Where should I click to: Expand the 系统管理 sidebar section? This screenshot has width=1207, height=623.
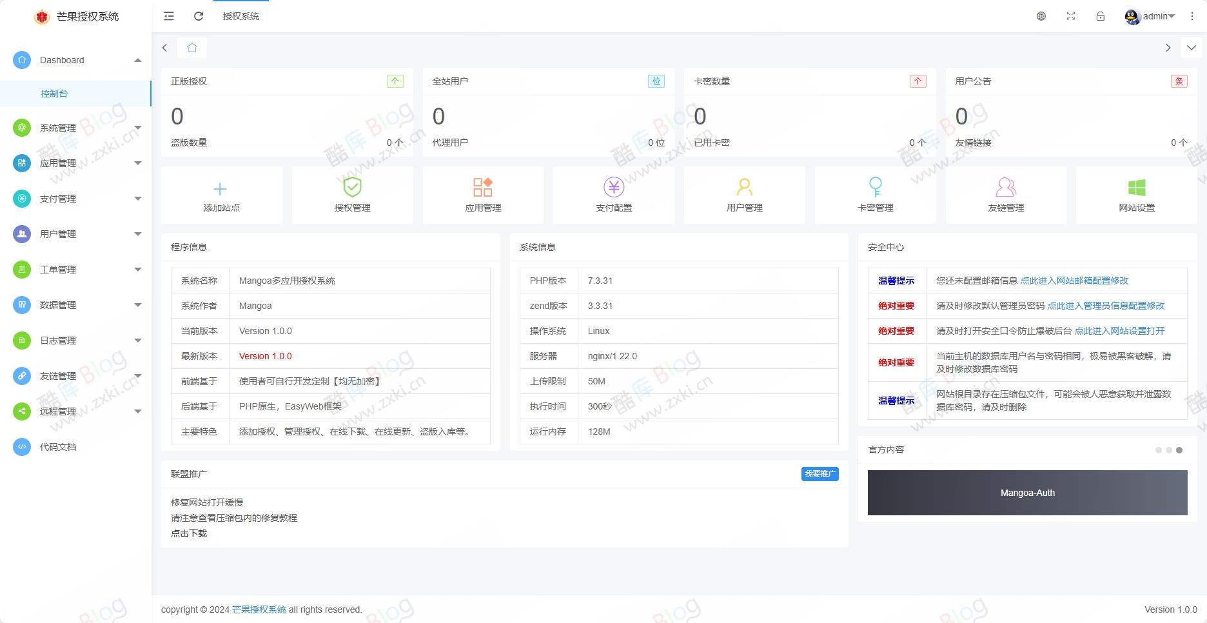pyautogui.click(x=76, y=128)
